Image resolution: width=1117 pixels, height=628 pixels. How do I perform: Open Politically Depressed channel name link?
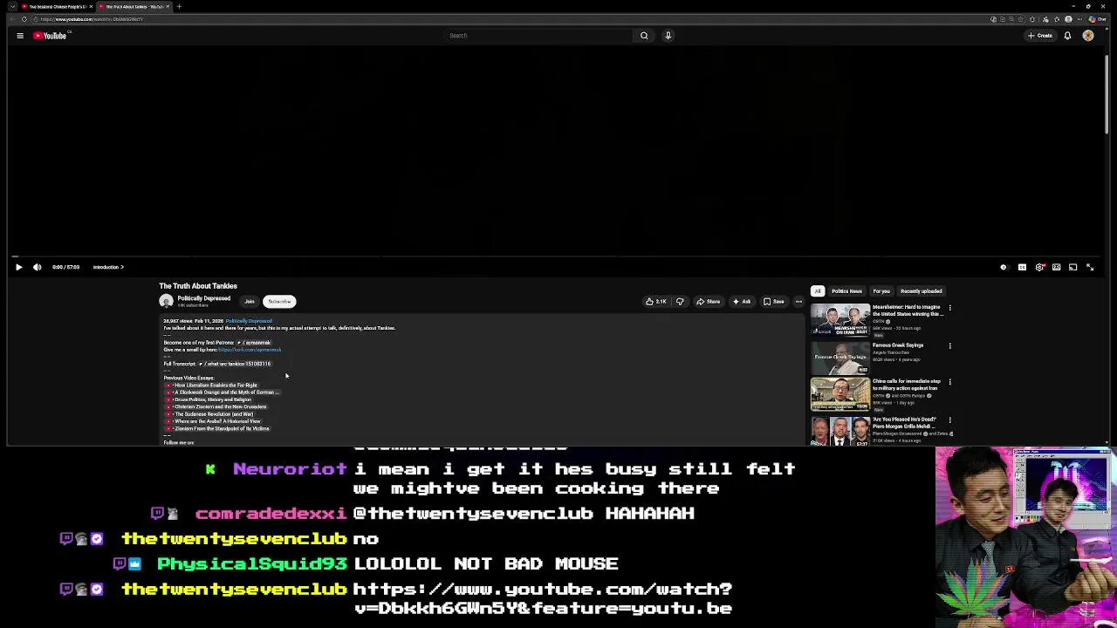point(203,298)
